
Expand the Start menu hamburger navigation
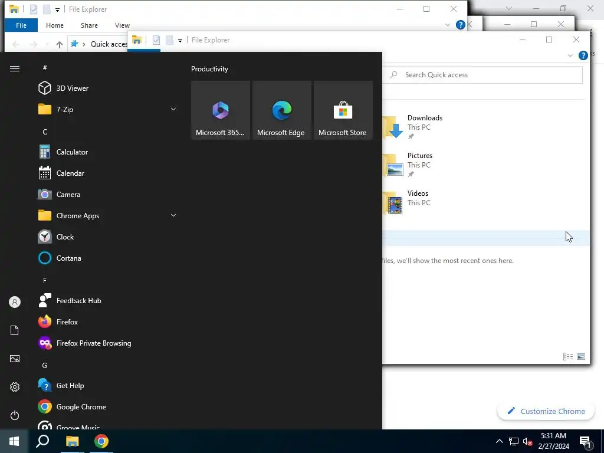(15, 68)
